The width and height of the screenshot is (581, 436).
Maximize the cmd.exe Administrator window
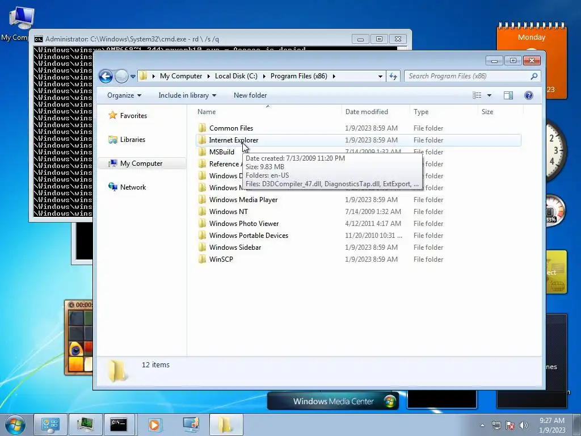(379, 39)
